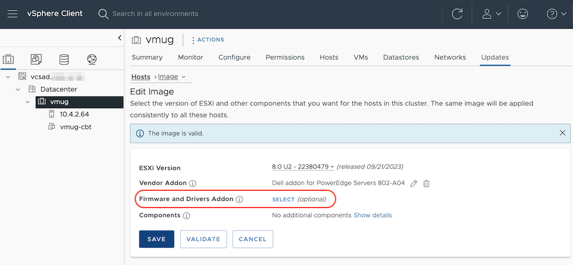Open the Storage inventory view icon
This screenshot has height=265, width=573.
(x=64, y=59)
